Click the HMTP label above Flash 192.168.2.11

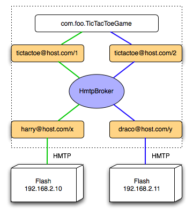(161, 156)
